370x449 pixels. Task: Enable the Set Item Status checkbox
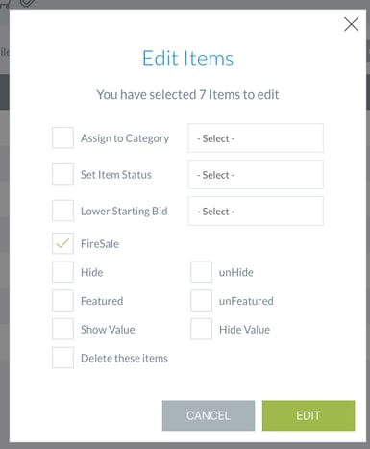click(62, 174)
